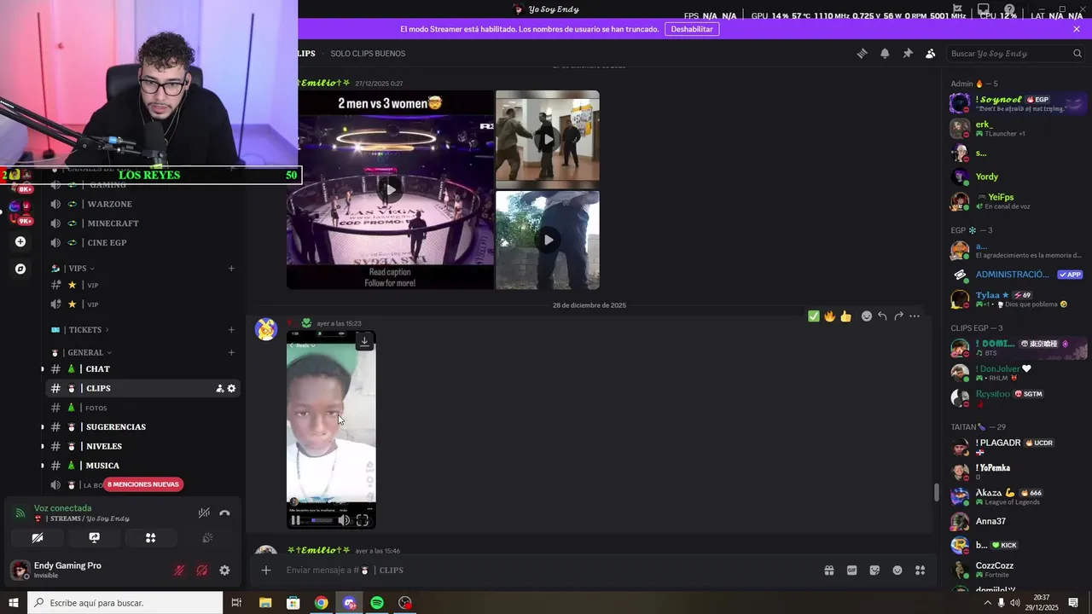Open apps launcher in message bar
The image size is (1092, 614).
[920, 570]
